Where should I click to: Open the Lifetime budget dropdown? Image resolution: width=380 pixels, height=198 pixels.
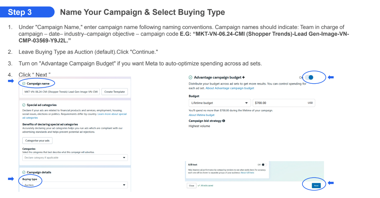click(220, 103)
